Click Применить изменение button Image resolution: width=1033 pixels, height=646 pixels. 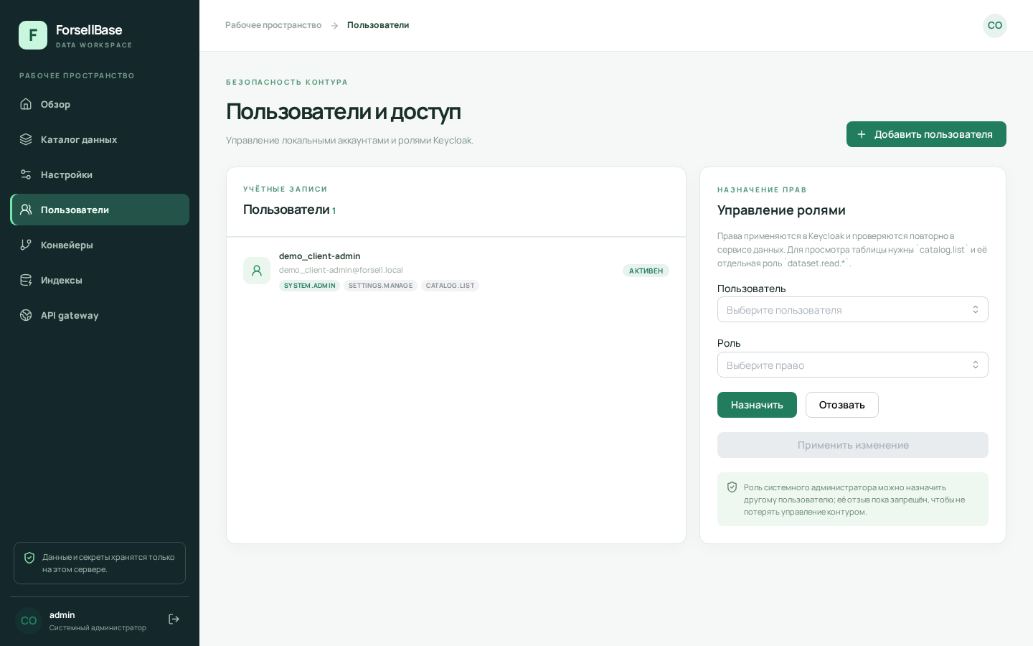click(x=853, y=445)
